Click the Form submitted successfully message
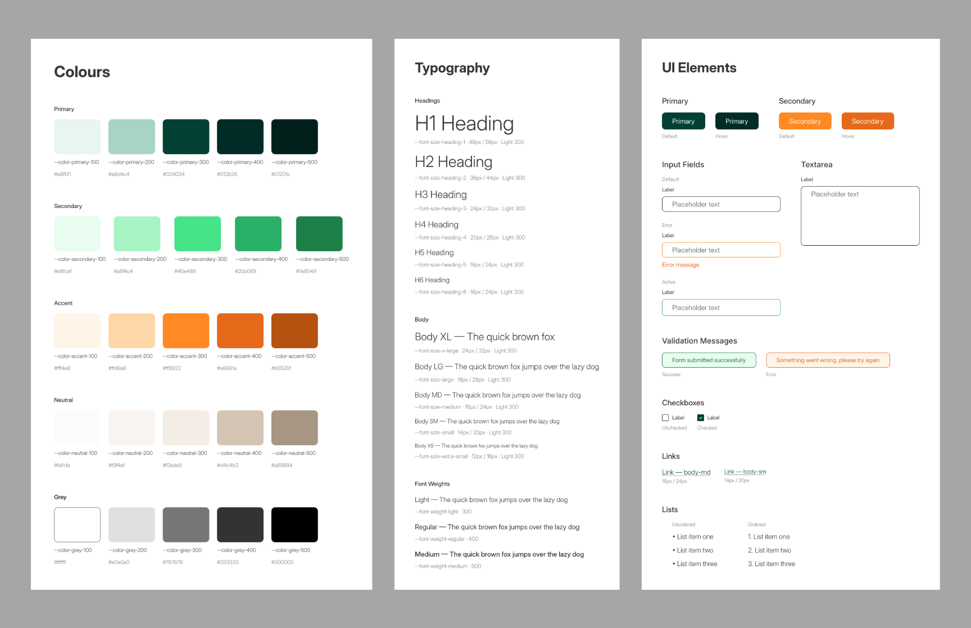Viewport: 971px width, 628px height. pyautogui.click(x=709, y=360)
